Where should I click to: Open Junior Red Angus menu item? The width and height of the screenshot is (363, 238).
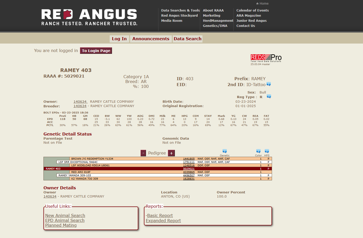(x=252, y=21)
